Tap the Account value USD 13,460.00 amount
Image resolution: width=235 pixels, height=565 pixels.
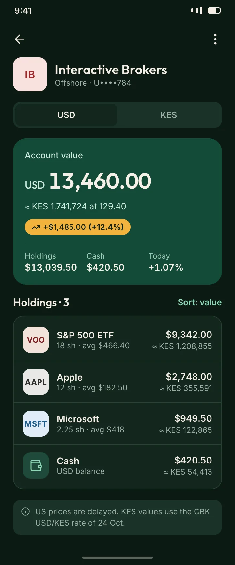88,181
